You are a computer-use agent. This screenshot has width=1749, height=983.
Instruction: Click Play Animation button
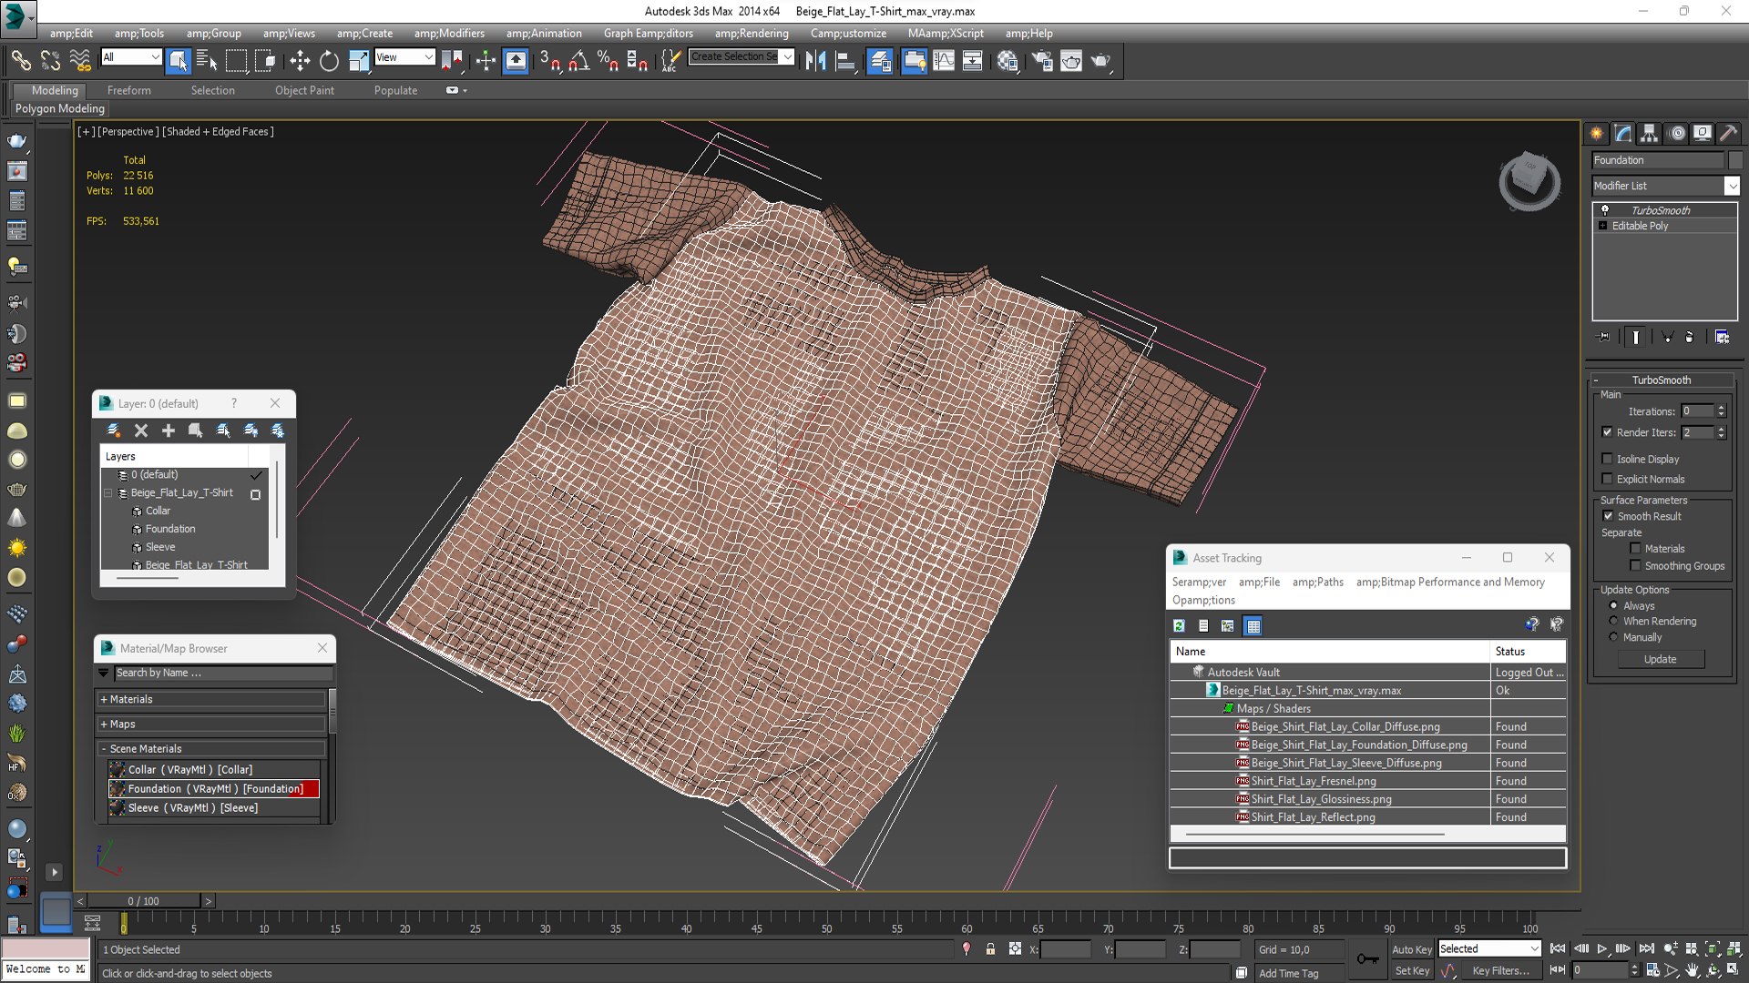point(1602,948)
